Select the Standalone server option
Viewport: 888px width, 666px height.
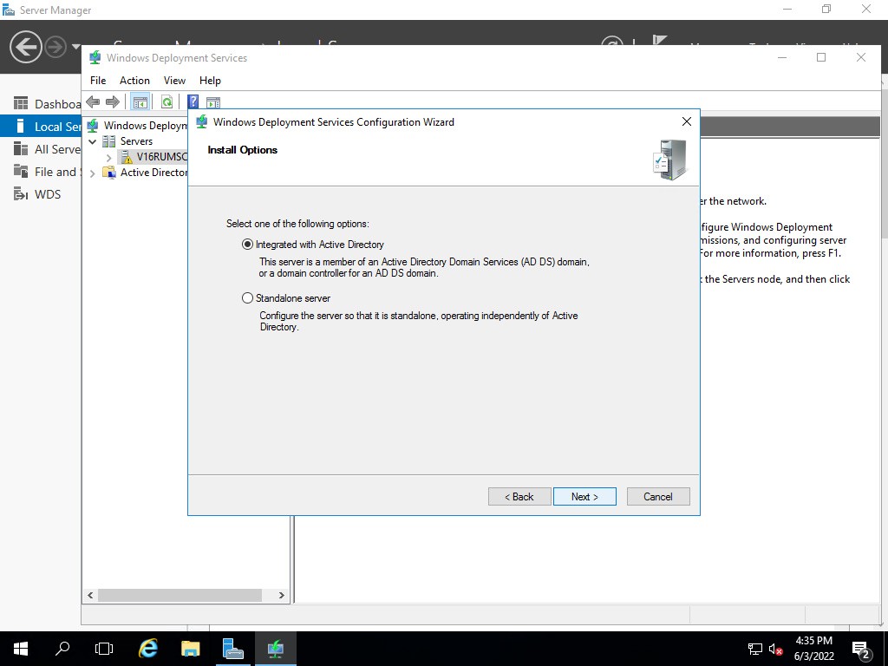pos(248,298)
